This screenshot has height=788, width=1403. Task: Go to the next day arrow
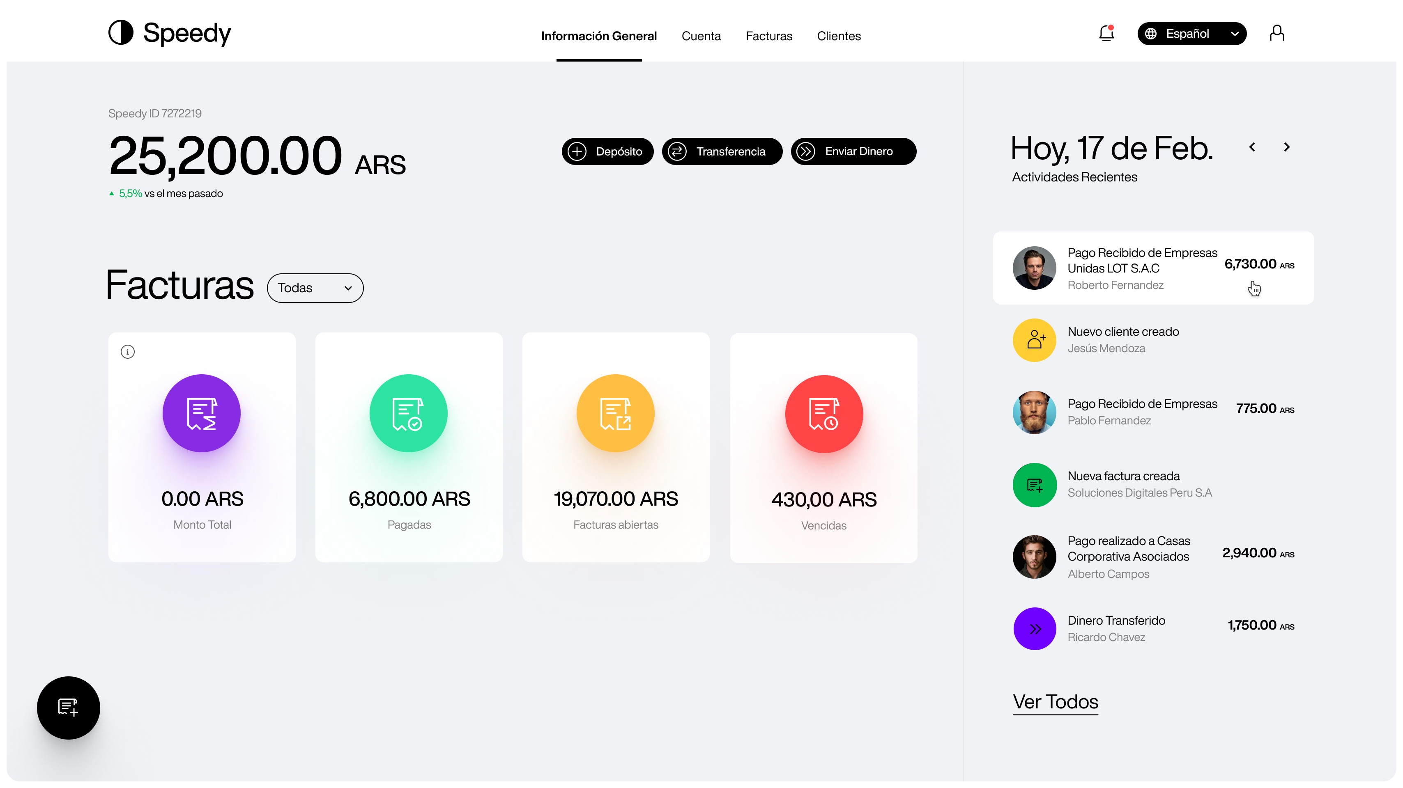coord(1287,147)
